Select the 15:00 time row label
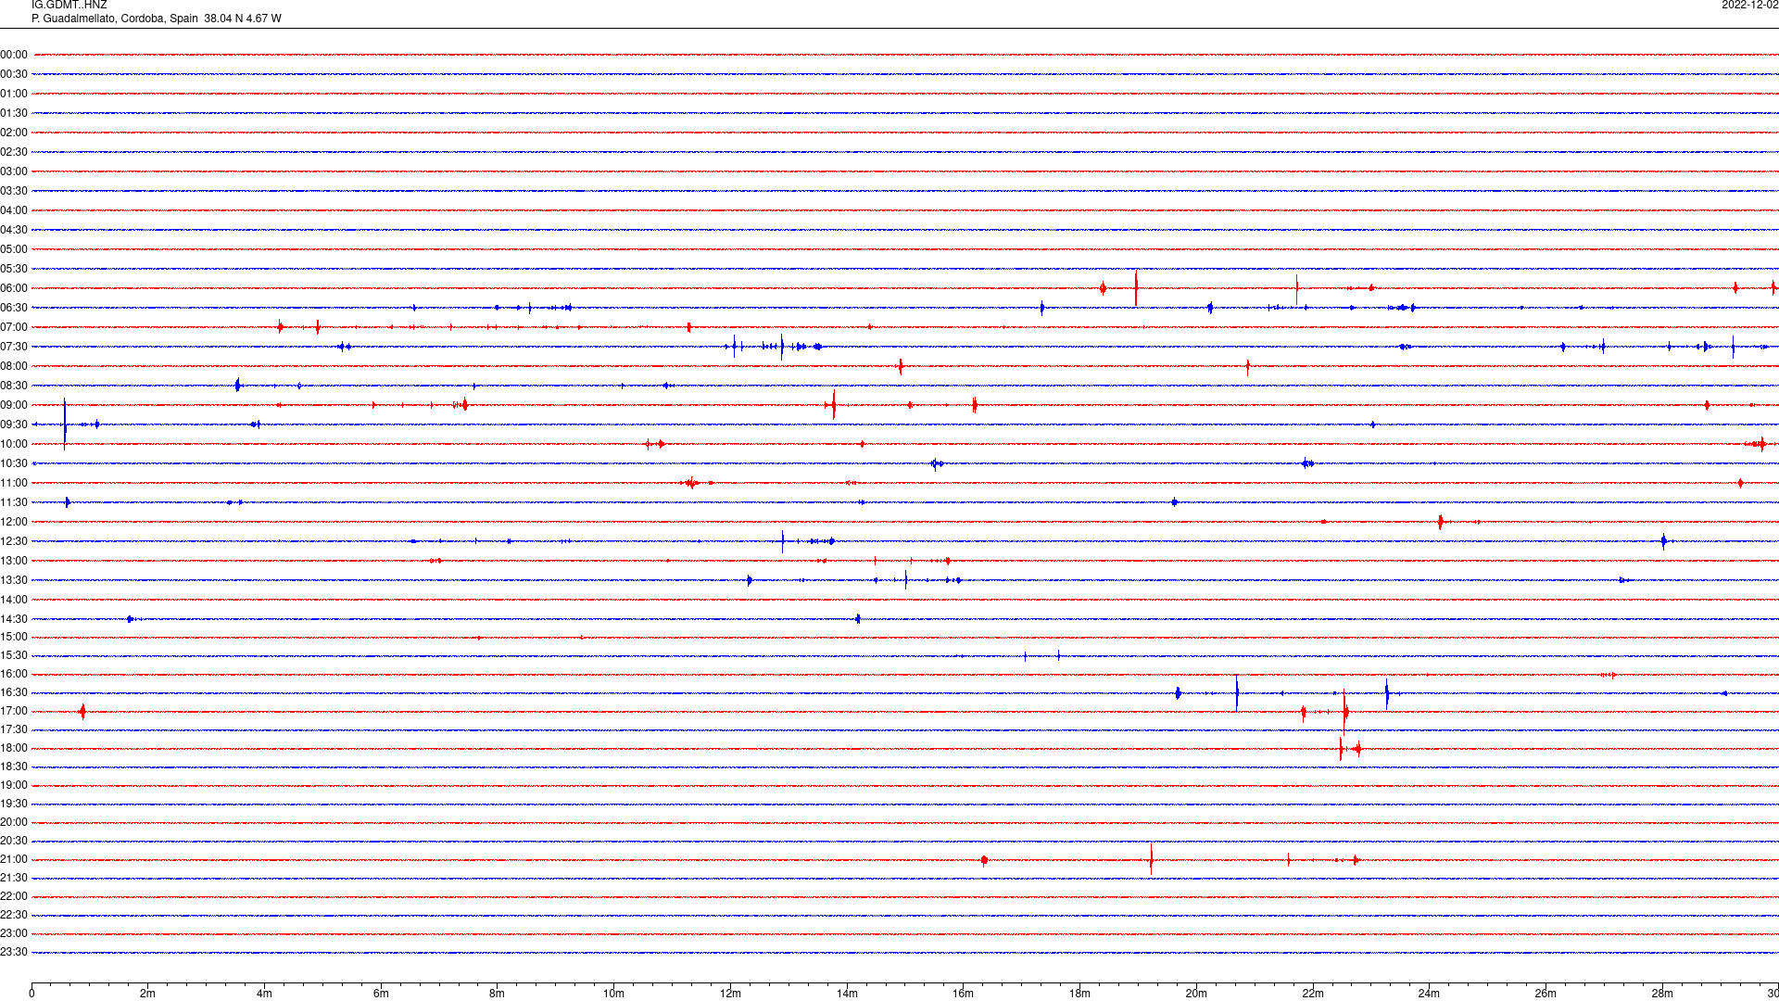The image size is (1779, 1001). (x=14, y=637)
